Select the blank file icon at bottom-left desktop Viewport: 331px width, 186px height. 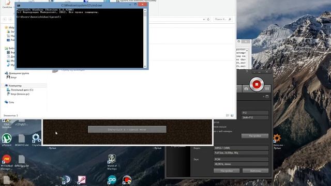click(6, 181)
